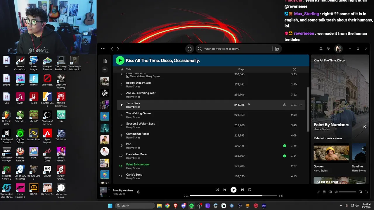Image resolution: width=374 pixels, height=210 pixels.
Task: Enter full screen player mode
Action: point(366,192)
